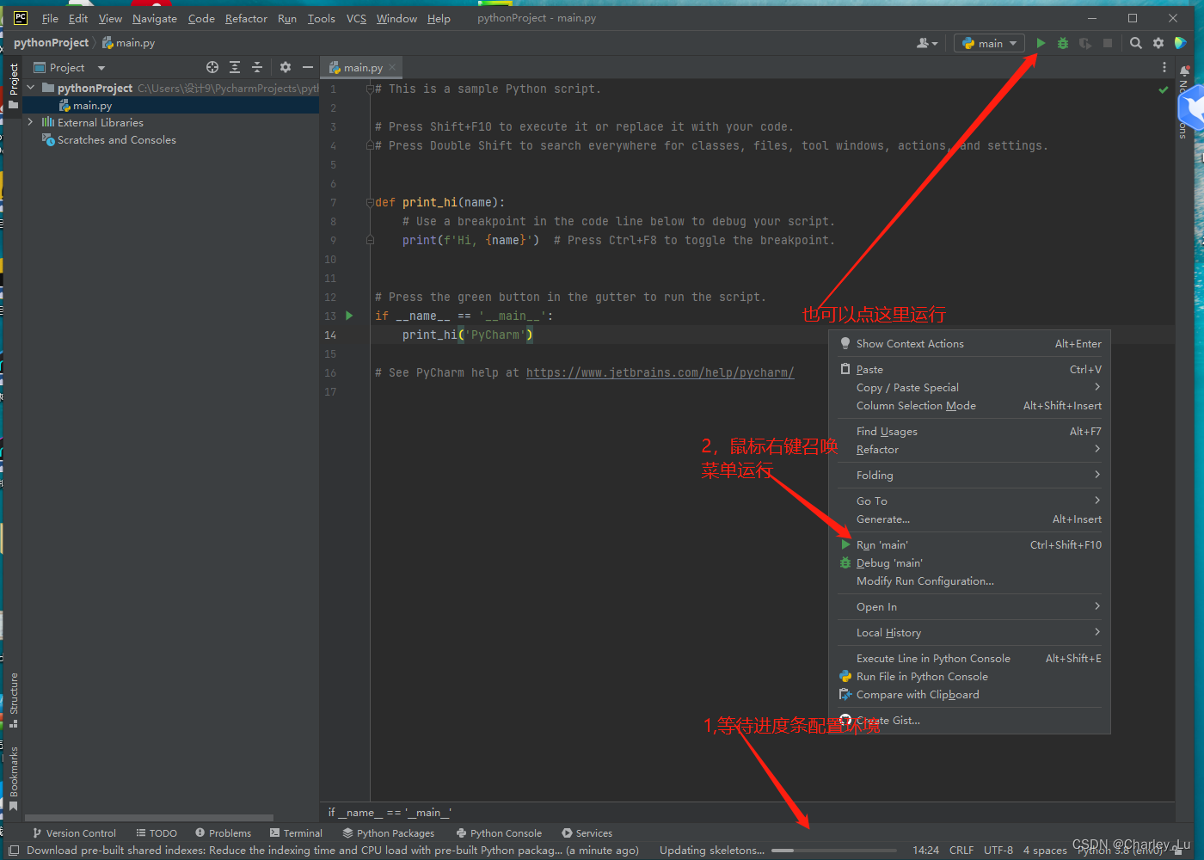Screen dimensions: 1204x860
Task: Open IDE settings with the toolbar gear icon
Action: (x=1158, y=43)
